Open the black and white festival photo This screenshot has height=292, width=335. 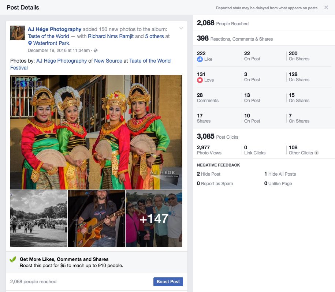(x=39, y=218)
